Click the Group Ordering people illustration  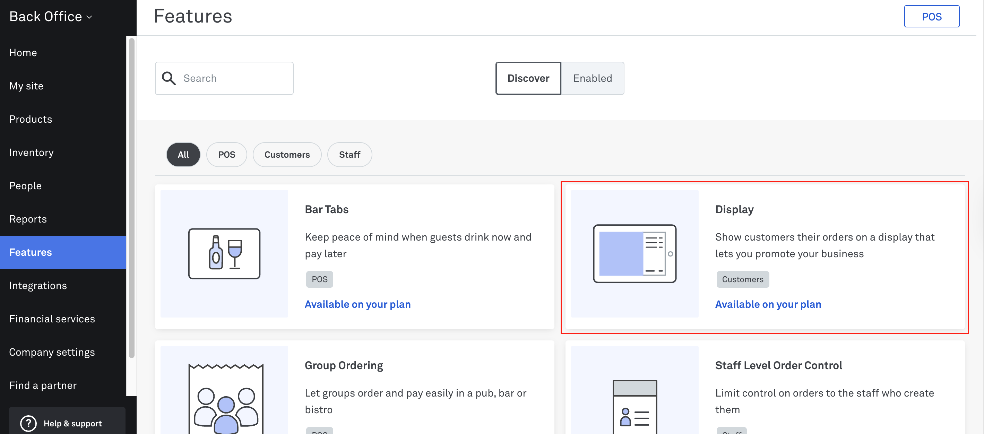click(226, 399)
